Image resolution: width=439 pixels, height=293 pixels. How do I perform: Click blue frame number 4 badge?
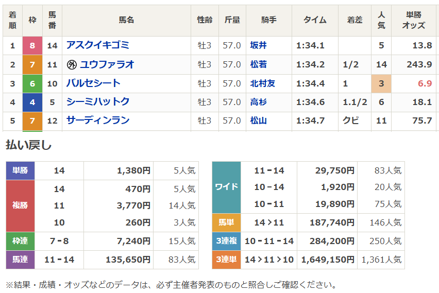pyautogui.click(x=32, y=102)
